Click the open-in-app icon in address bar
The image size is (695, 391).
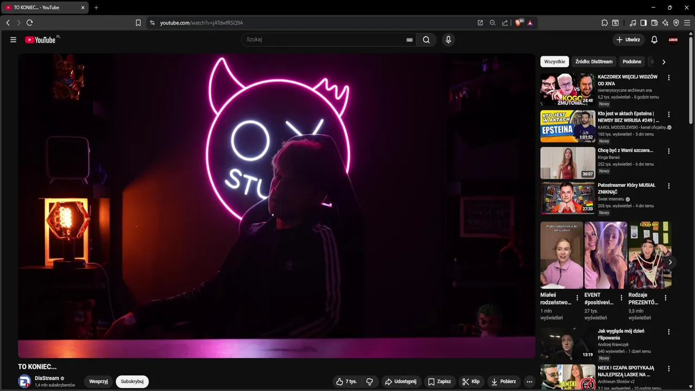(480, 23)
